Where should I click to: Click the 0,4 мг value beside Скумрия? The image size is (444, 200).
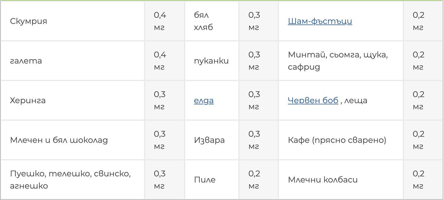160,21
